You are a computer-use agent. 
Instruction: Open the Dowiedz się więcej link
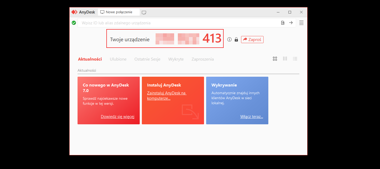tap(117, 116)
